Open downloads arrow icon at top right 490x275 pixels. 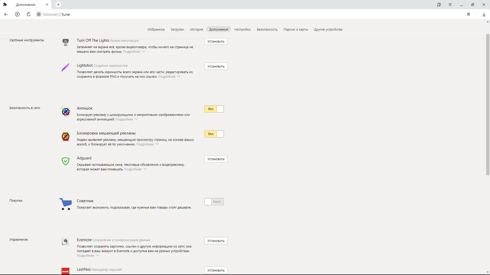coord(484,15)
